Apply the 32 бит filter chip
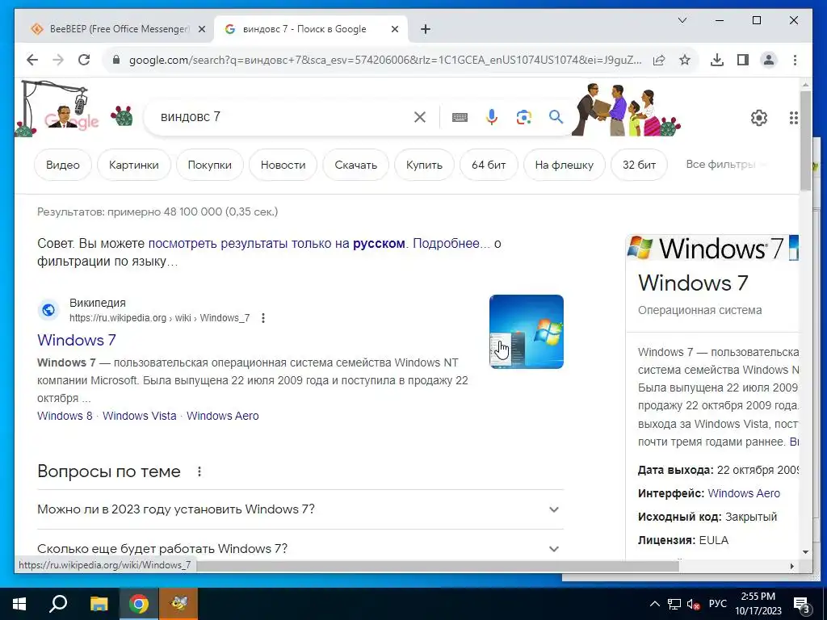 (x=640, y=165)
